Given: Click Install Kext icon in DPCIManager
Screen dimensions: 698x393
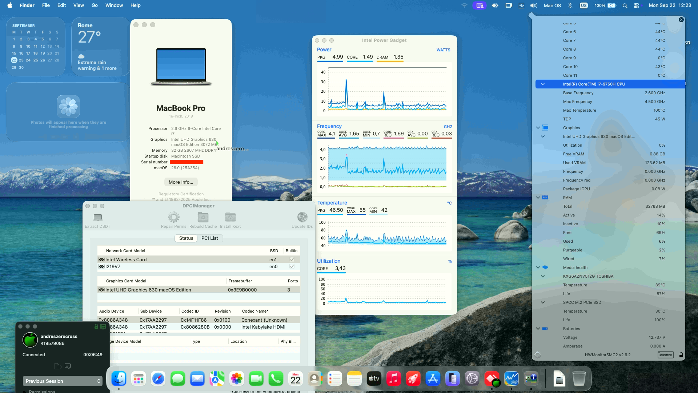Looking at the screenshot, I should click(x=230, y=217).
